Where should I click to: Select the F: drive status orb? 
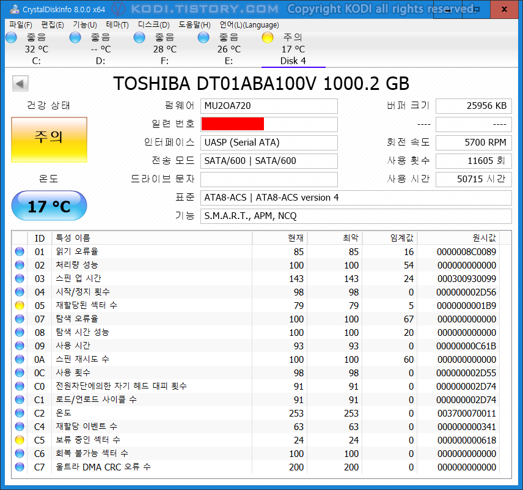139,37
